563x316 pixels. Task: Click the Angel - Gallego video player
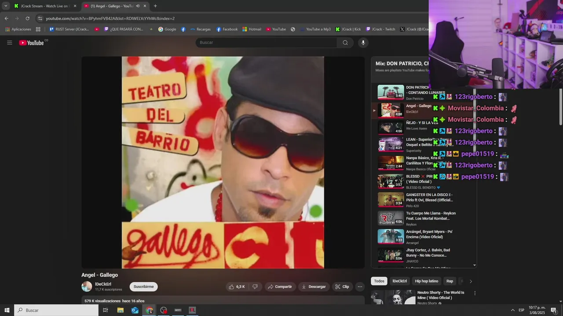[x=223, y=162]
